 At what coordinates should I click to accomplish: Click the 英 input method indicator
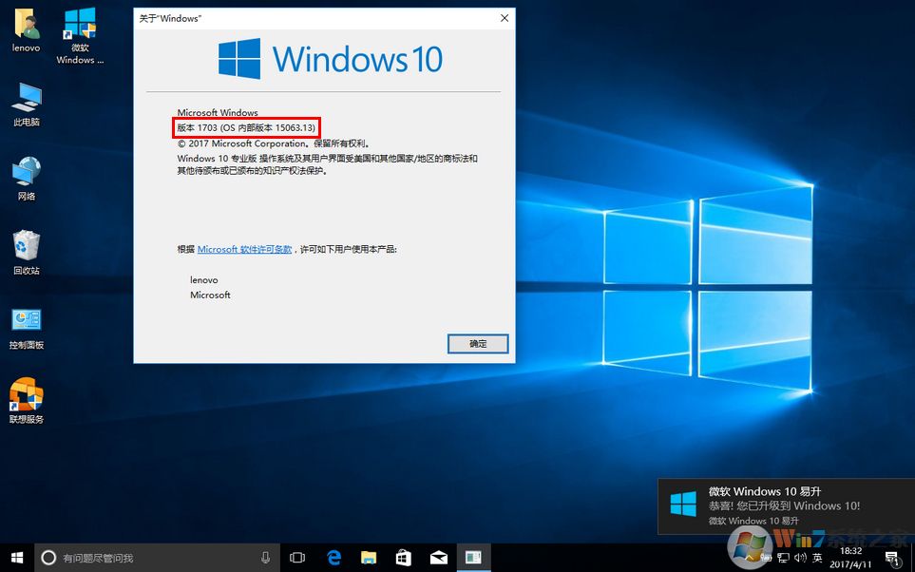(817, 559)
